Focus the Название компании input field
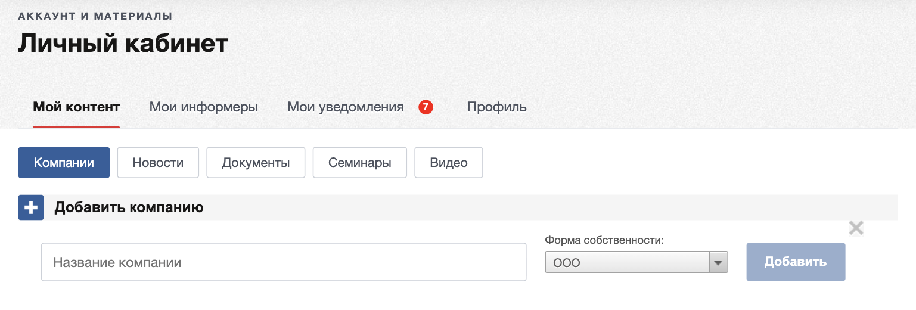916x310 pixels. [284, 262]
